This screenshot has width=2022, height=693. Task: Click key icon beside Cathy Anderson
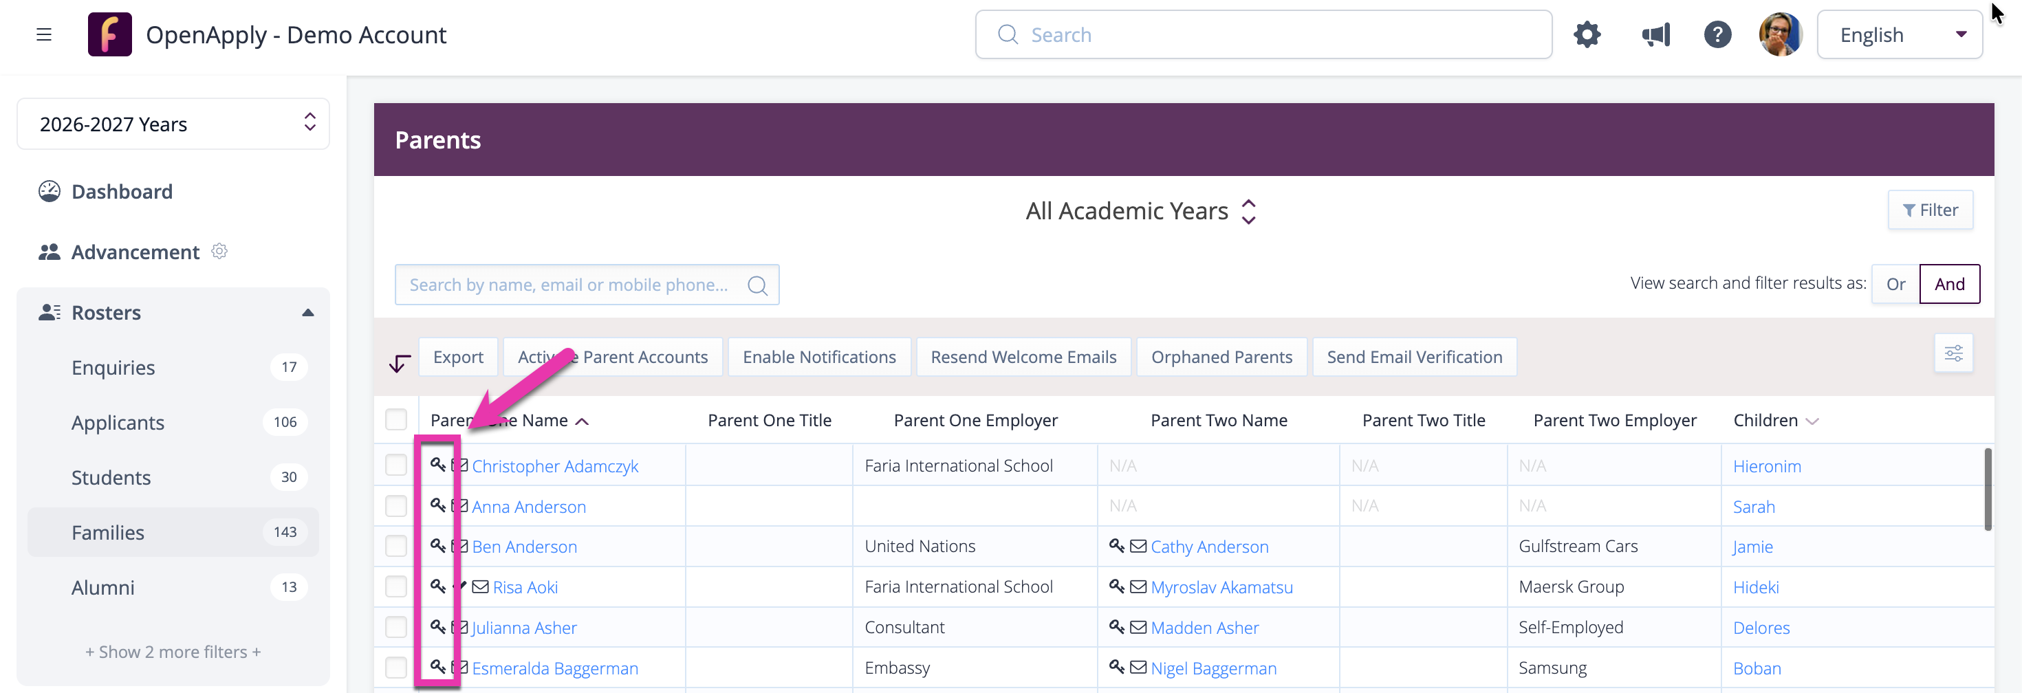[1117, 545]
